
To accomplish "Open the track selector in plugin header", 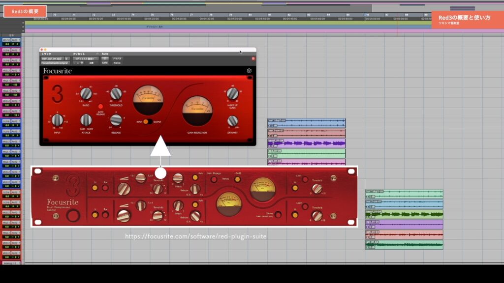I will click(x=52, y=59).
